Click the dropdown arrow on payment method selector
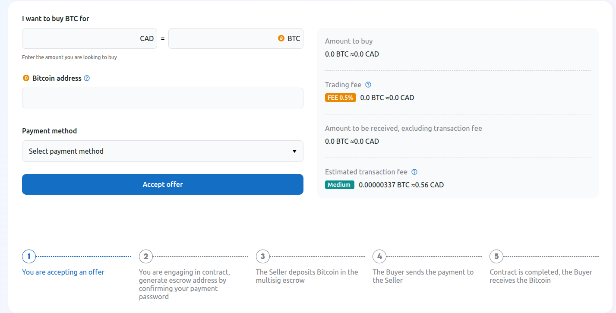This screenshot has height=313, width=616. pyautogui.click(x=294, y=151)
